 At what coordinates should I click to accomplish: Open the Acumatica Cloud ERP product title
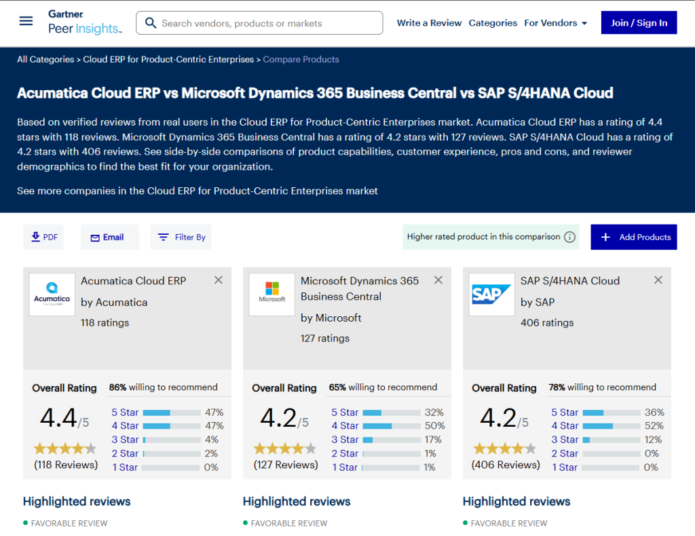click(134, 281)
